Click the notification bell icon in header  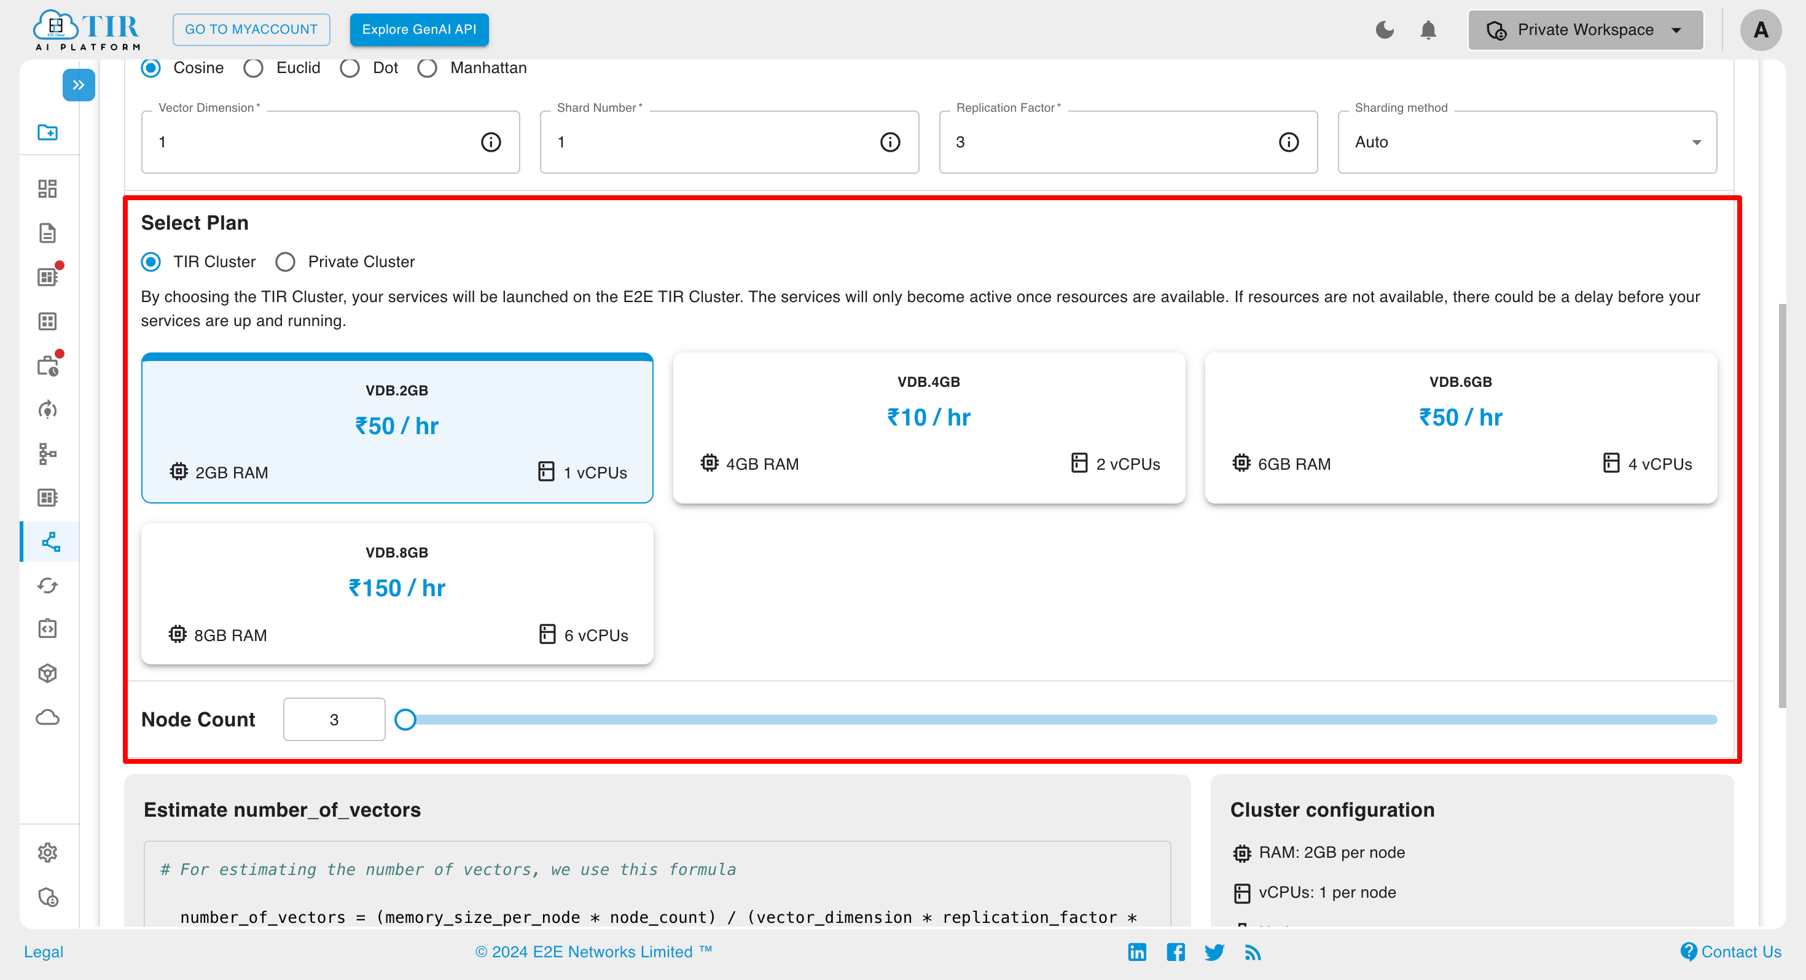tap(1426, 30)
